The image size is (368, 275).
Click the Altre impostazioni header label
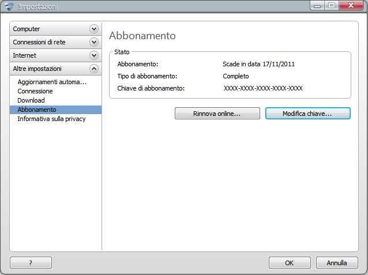pyautogui.click(x=38, y=69)
